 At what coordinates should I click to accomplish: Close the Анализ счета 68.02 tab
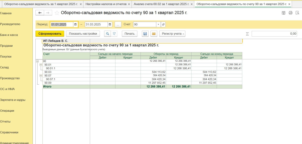tap(191, 4)
